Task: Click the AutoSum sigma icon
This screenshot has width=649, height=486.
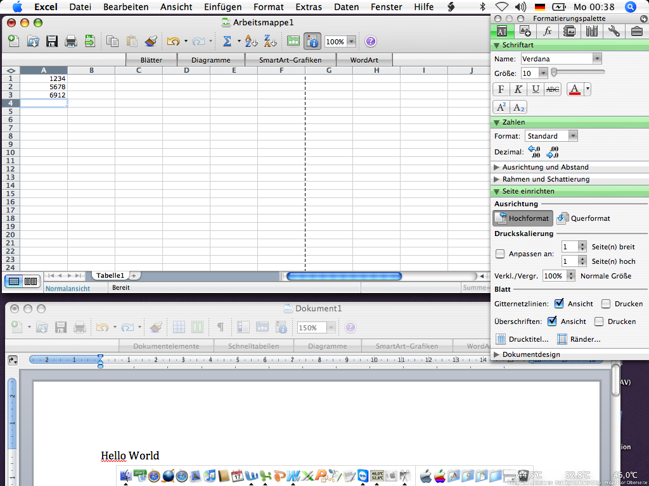Action: pos(227,41)
